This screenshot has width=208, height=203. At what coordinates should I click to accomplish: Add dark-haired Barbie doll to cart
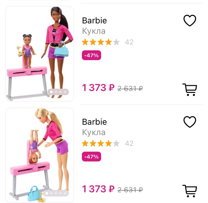190,90
